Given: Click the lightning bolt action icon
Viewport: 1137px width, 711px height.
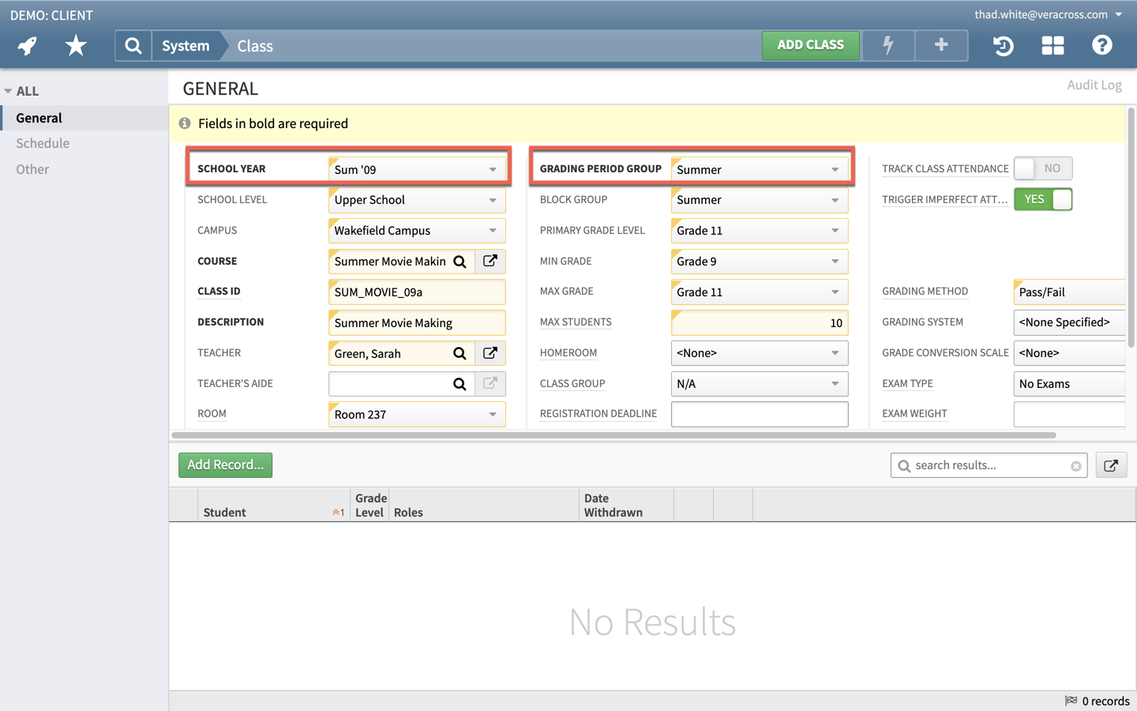Looking at the screenshot, I should pyautogui.click(x=887, y=45).
